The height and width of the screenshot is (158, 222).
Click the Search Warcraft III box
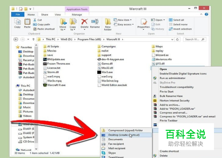(194, 40)
